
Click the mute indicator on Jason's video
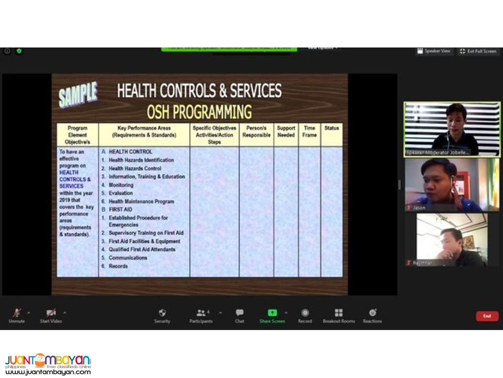(x=410, y=208)
